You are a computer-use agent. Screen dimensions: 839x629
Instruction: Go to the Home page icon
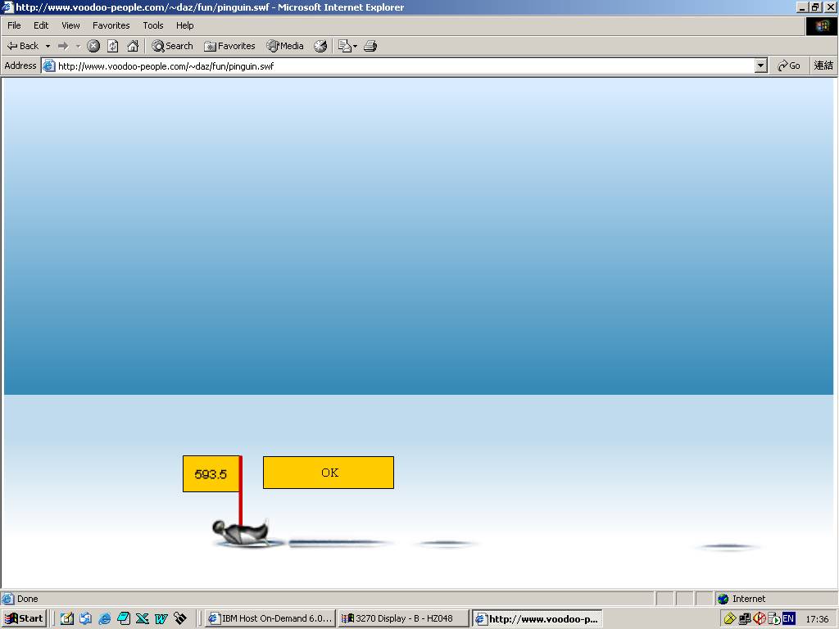133,46
